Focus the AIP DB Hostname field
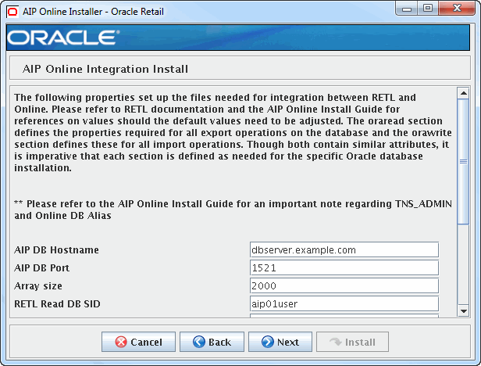 [x=344, y=249]
